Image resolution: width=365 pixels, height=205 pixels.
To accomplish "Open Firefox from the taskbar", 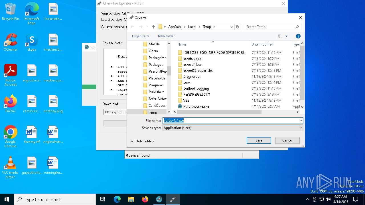I will pos(145,199).
